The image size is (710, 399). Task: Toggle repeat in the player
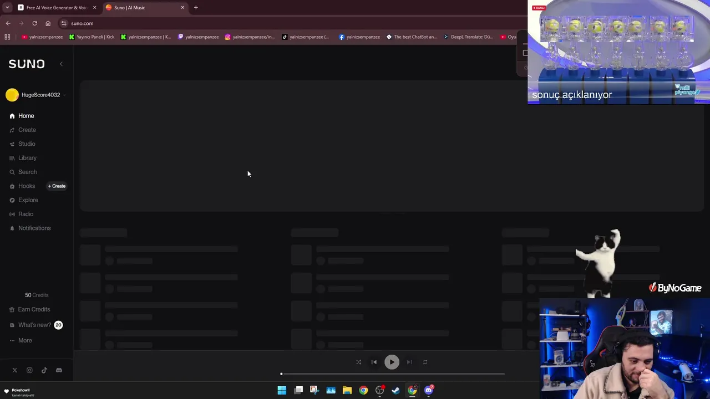[x=425, y=362]
